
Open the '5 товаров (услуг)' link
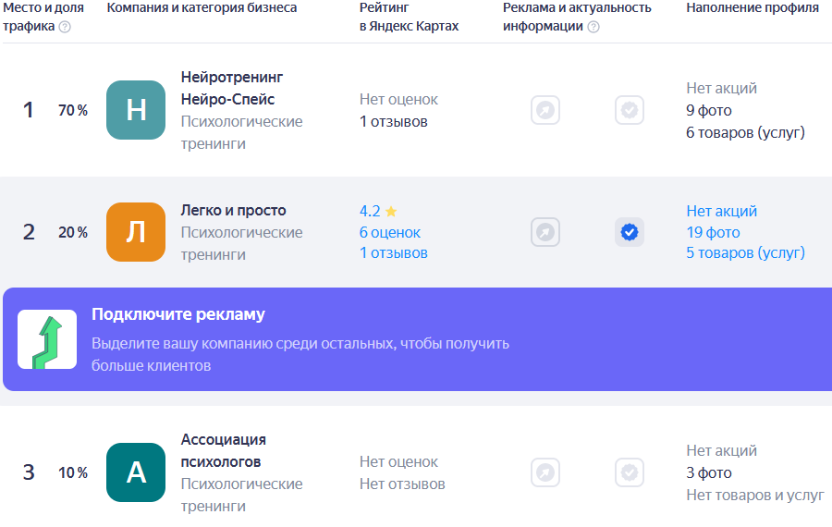(x=745, y=253)
